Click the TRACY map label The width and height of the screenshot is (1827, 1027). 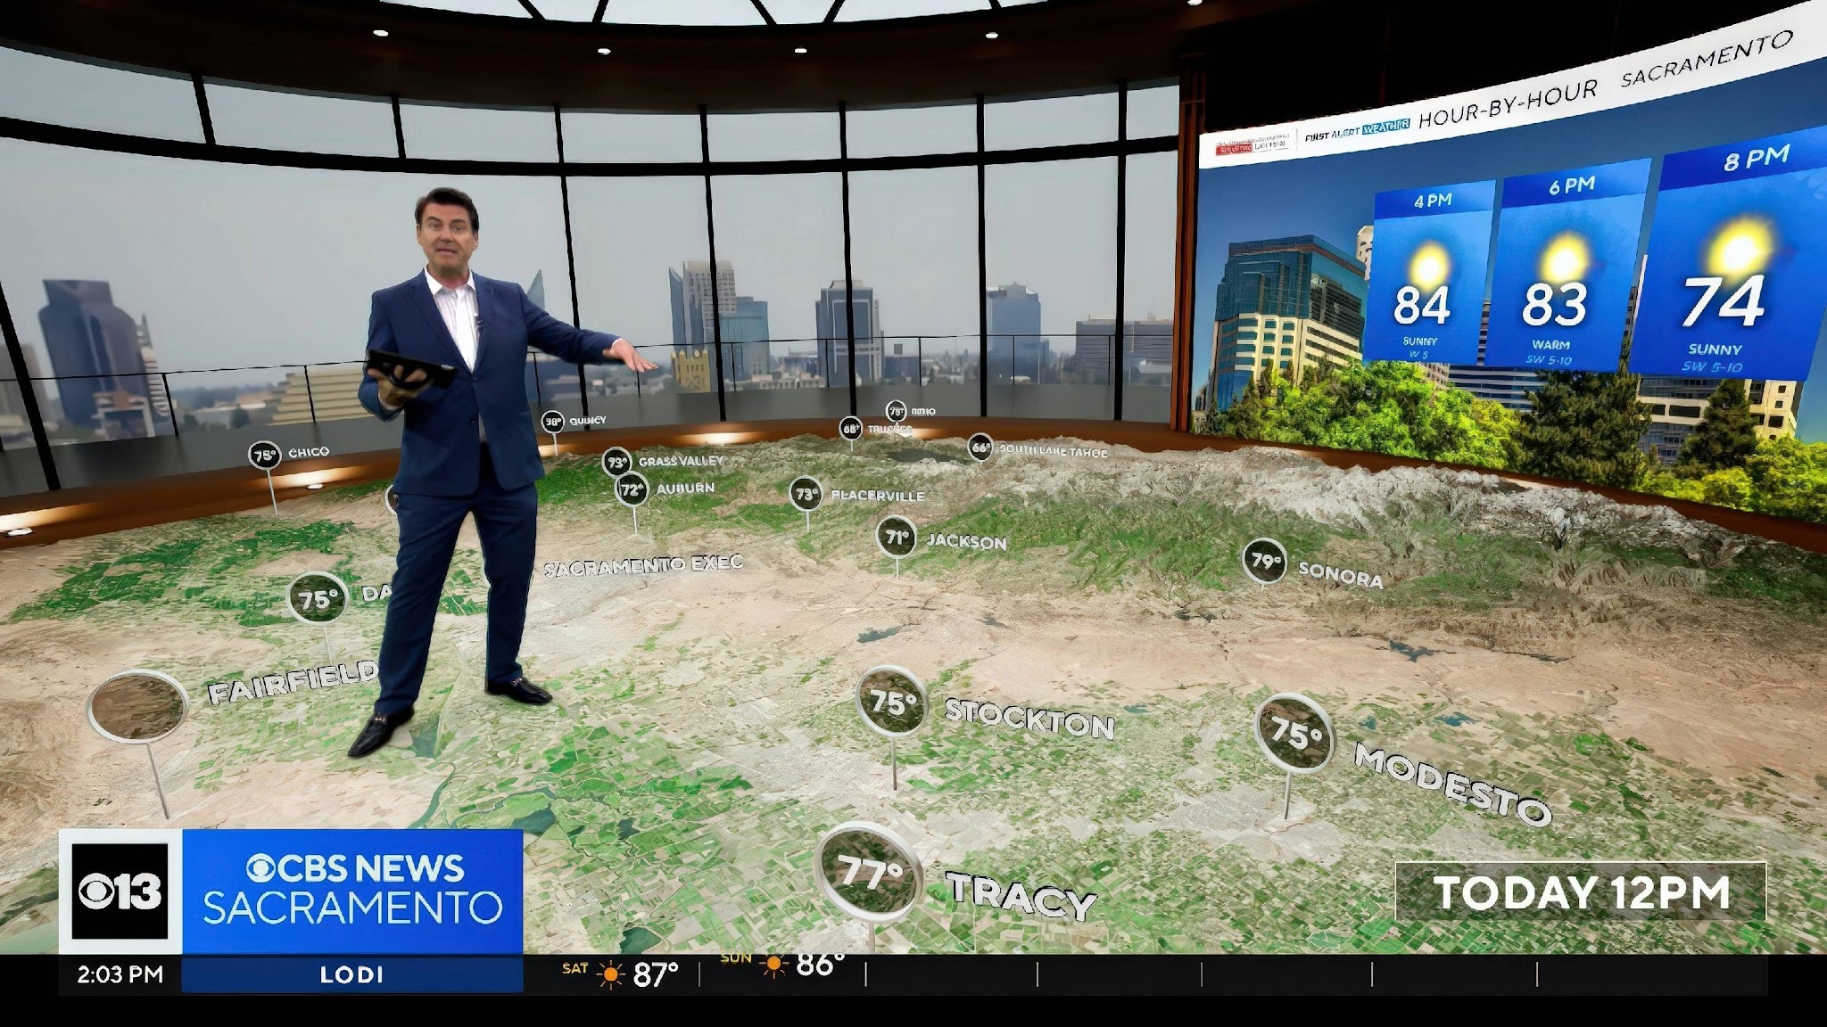click(1021, 895)
